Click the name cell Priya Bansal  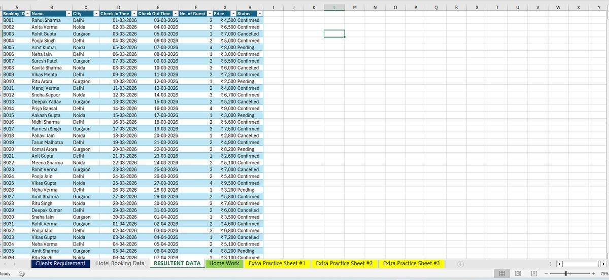point(50,108)
